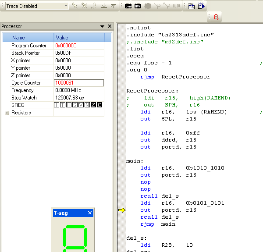The image size is (263, 252).
Task: Click the Cycle Counter value field
Action: (x=79, y=83)
